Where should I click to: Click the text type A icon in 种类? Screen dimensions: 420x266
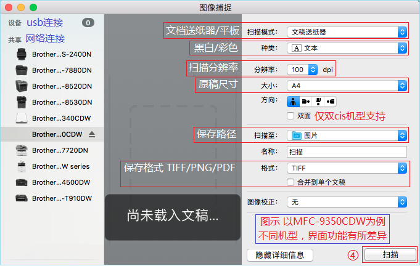296,48
